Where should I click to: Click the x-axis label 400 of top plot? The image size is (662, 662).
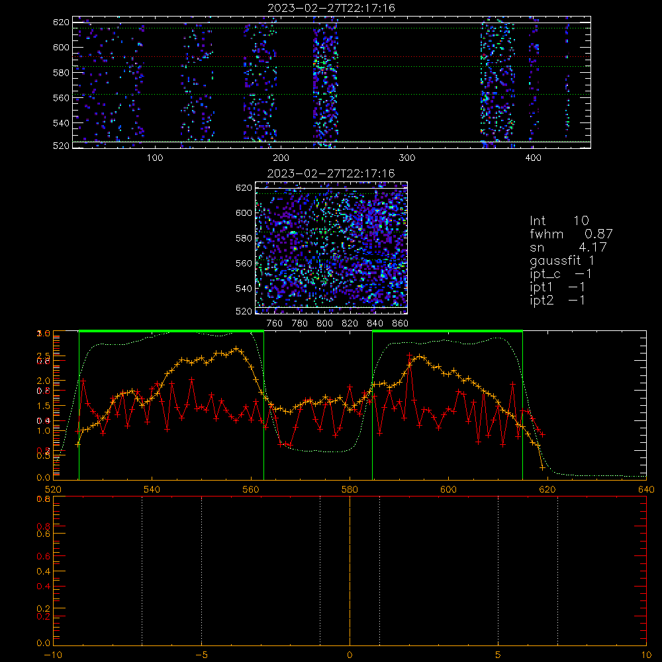533,158
